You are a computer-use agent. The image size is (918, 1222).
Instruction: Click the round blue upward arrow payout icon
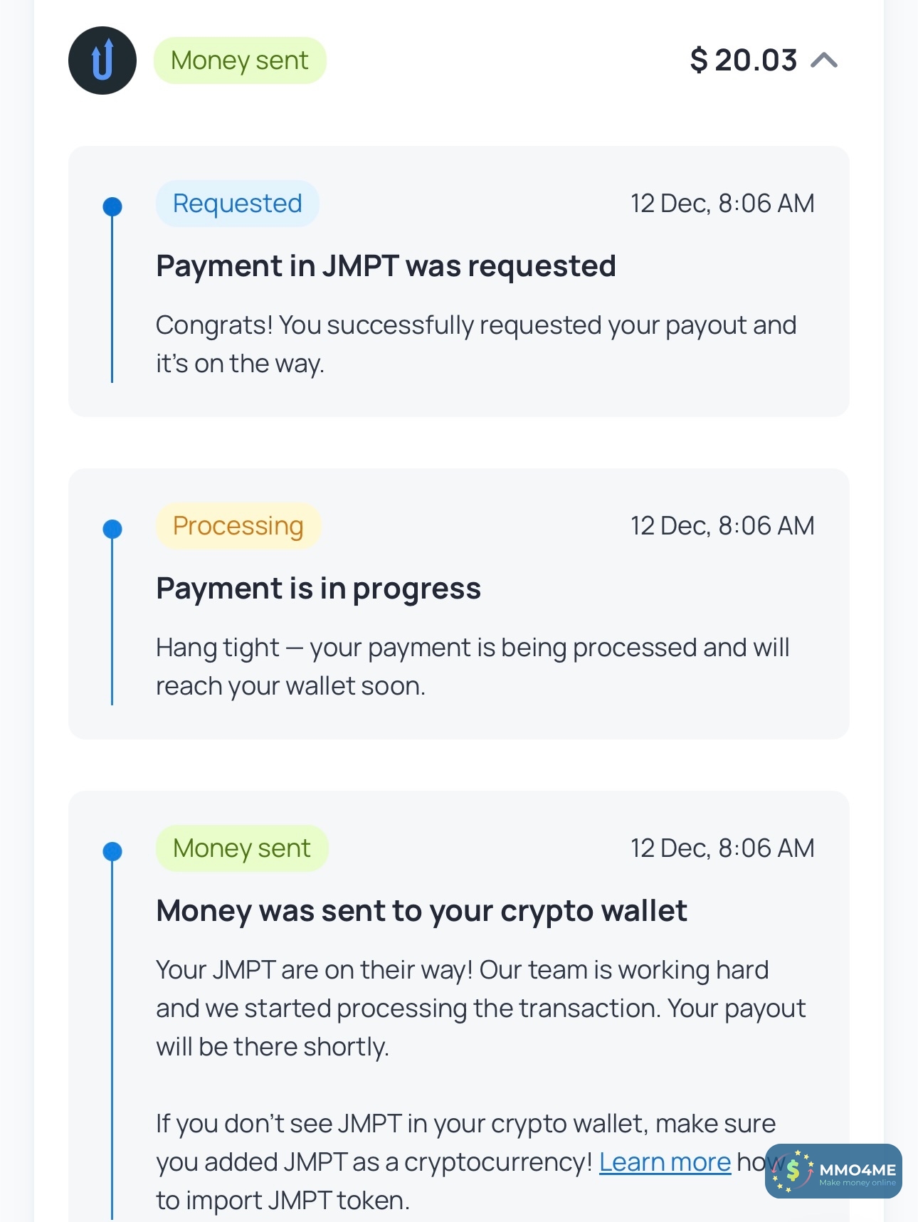(x=102, y=60)
